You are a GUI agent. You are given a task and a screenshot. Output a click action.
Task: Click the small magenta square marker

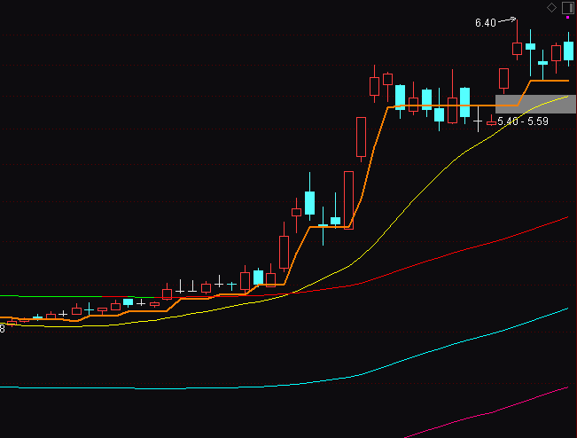(x=567, y=18)
